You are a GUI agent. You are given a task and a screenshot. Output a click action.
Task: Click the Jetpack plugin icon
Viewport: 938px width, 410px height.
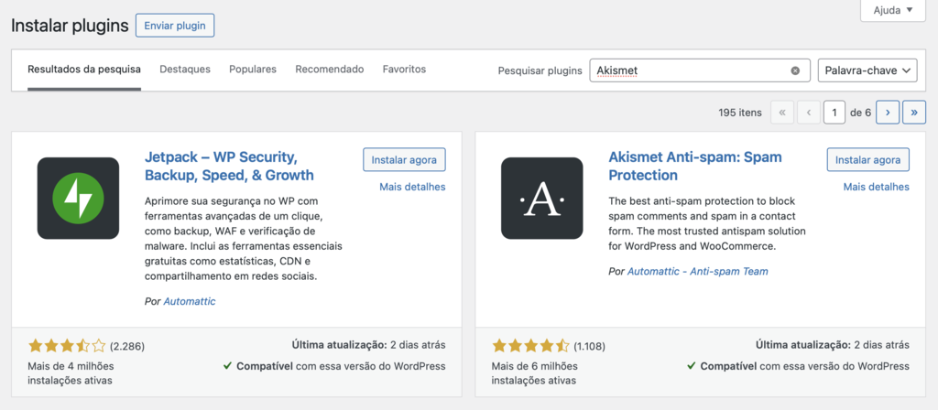coord(78,198)
